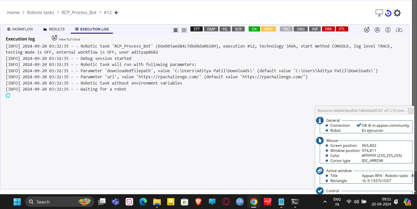This screenshot has width=417, height=209.
Task: Open qBittorrent from the taskbar
Action: [240, 202]
